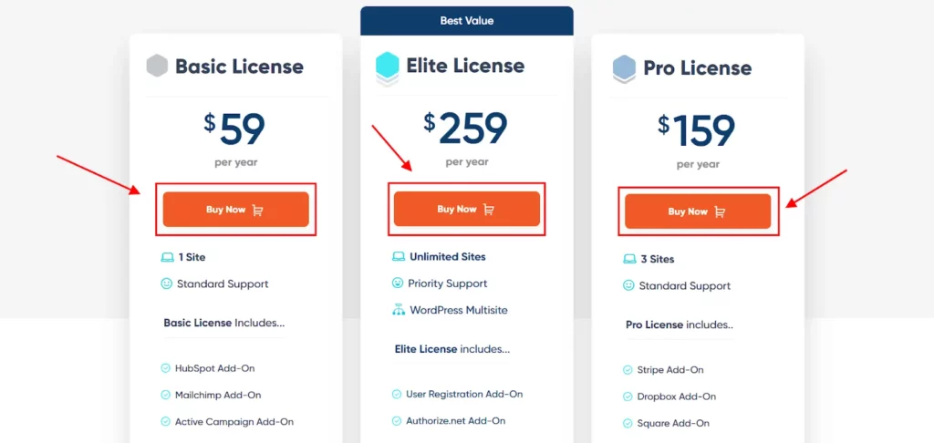The image size is (934, 443).
Task: Purchase the Pro License with Buy Now
Action: point(698,211)
